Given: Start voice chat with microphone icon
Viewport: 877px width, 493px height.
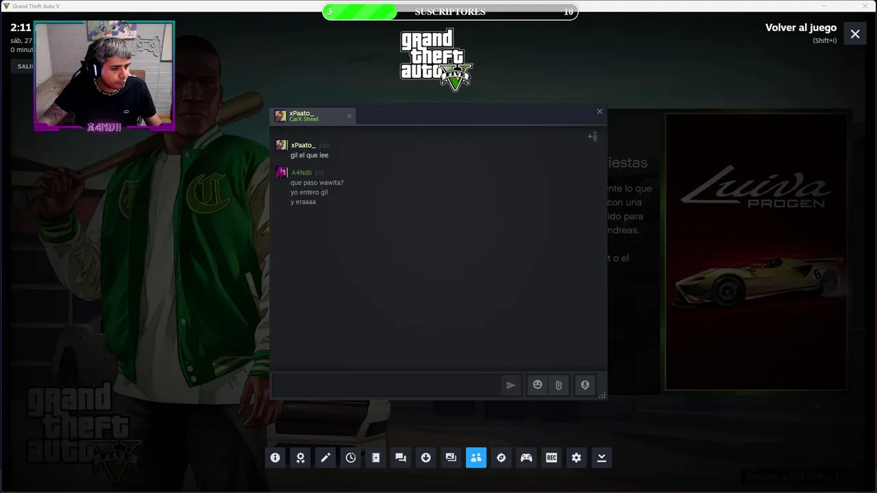Looking at the screenshot, I should pyautogui.click(x=585, y=385).
